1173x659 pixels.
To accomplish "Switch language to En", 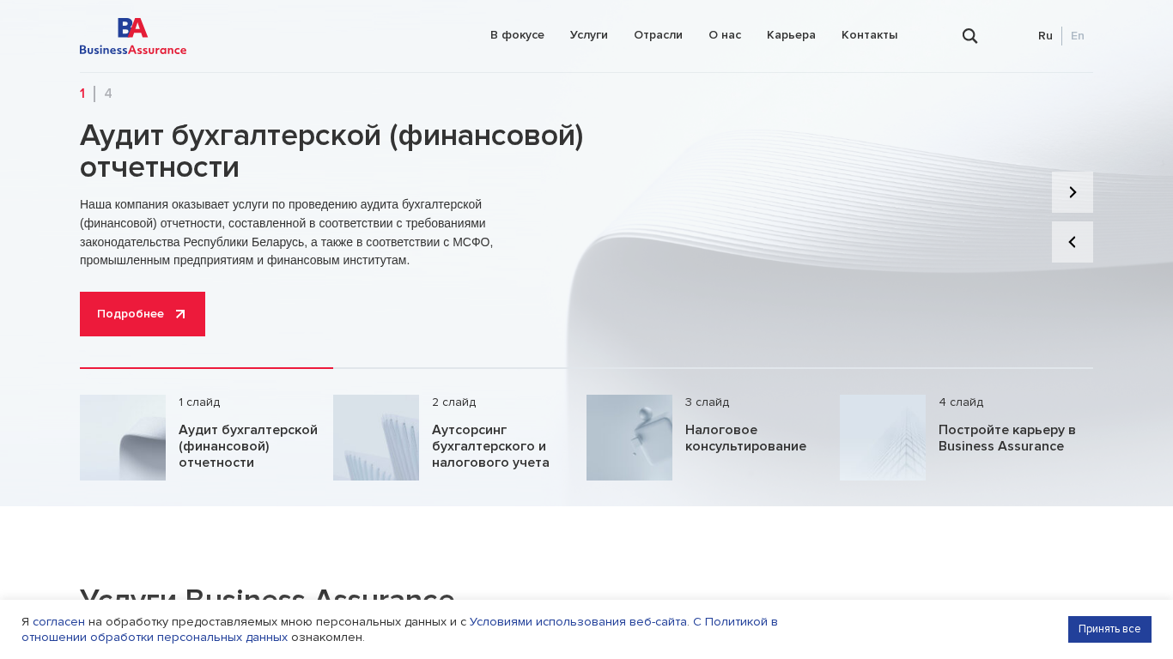I will pyautogui.click(x=1078, y=36).
